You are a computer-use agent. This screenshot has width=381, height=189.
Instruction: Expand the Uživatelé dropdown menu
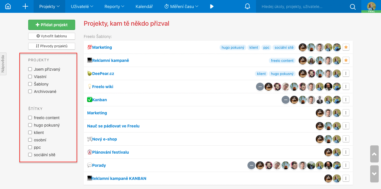tap(82, 6)
